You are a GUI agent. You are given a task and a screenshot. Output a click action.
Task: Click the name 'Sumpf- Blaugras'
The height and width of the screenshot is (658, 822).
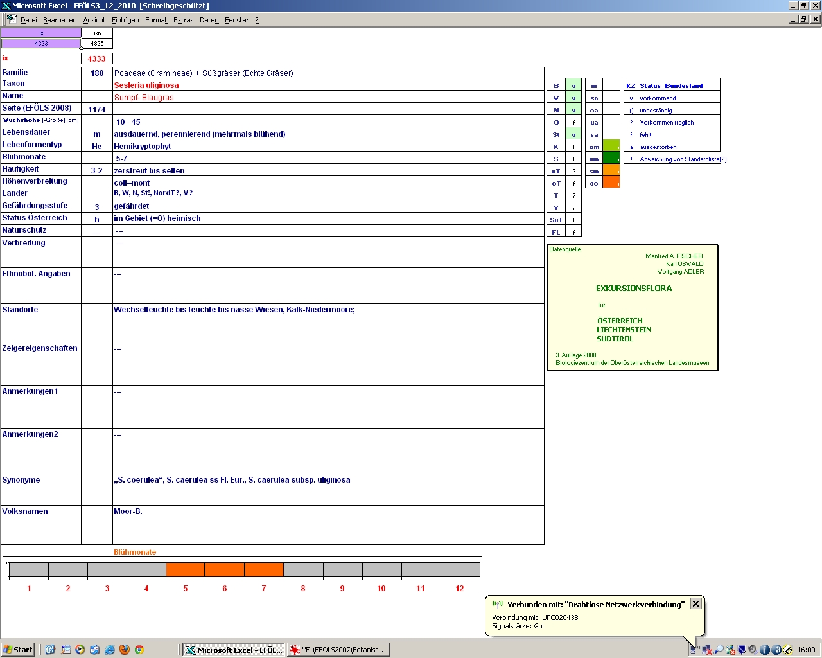pos(144,97)
